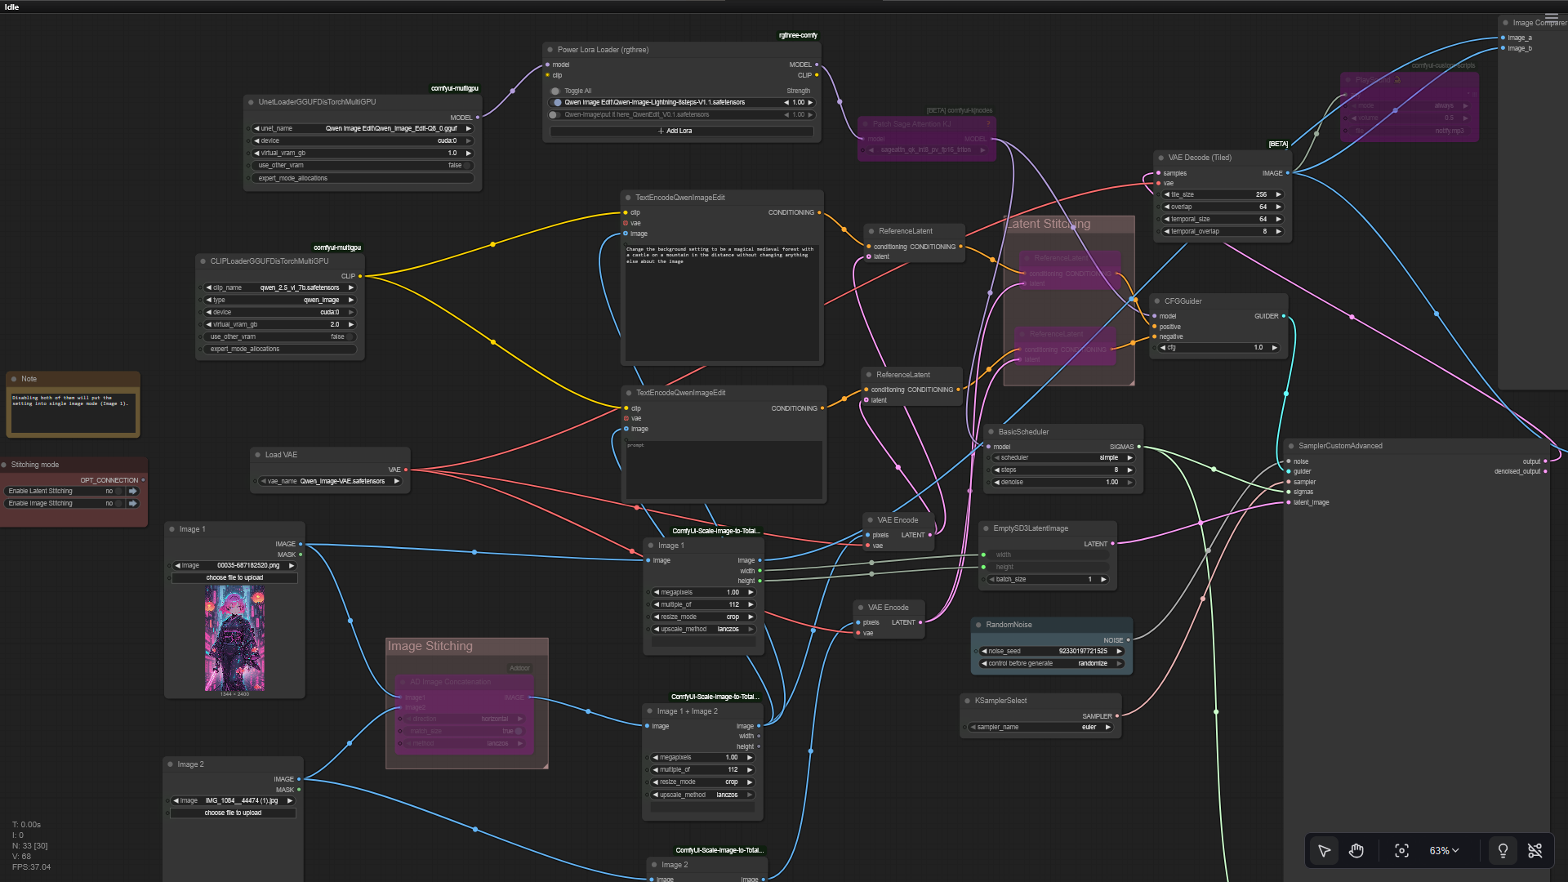1568x882 pixels.
Task: Click the VAE output port on Load VAE
Action: pyautogui.click(x=406, y=470)
